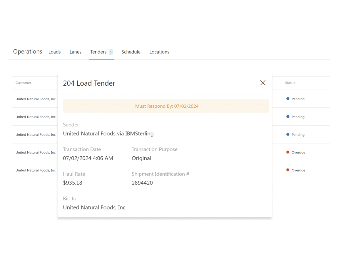
Task: Click the red dot of bottom Overdue status
Action: [288, 170]
